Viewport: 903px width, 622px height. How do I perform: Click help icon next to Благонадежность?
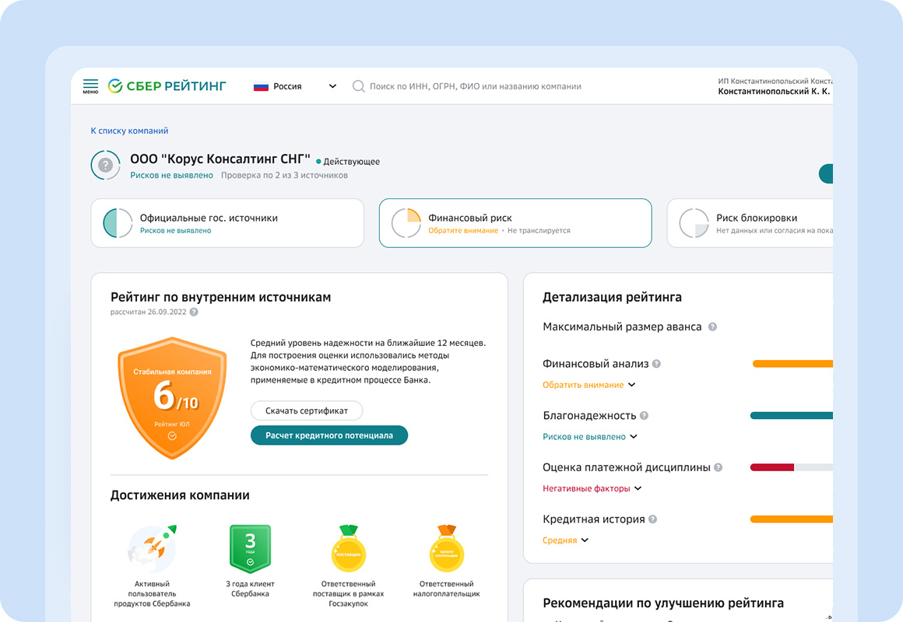[x=644, y=415]
